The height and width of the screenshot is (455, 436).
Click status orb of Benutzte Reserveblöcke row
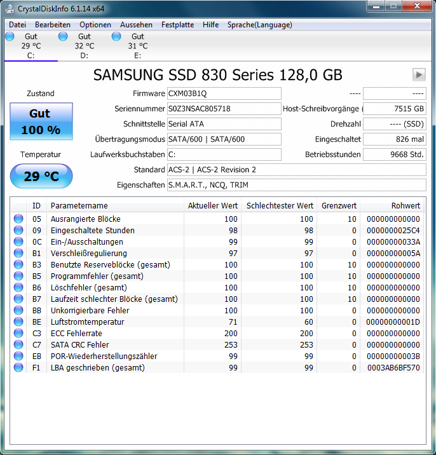click(x=18, y=264)
